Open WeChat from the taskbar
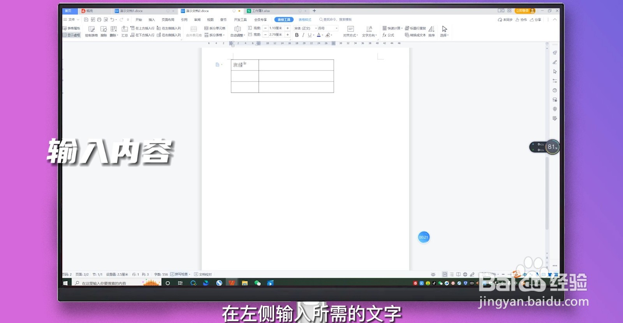 coord(257,283)
